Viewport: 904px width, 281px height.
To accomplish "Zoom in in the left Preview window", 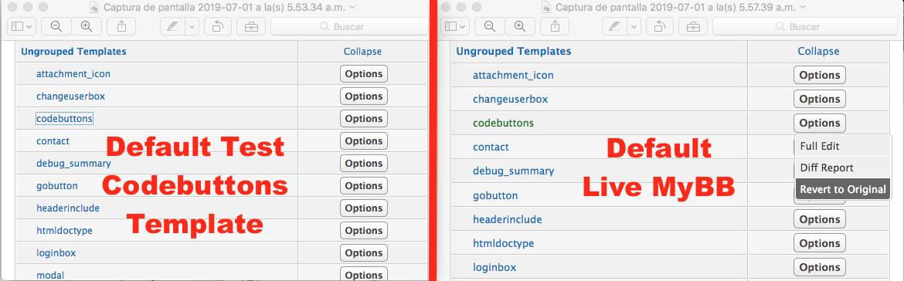I will [x=86, y=26].
